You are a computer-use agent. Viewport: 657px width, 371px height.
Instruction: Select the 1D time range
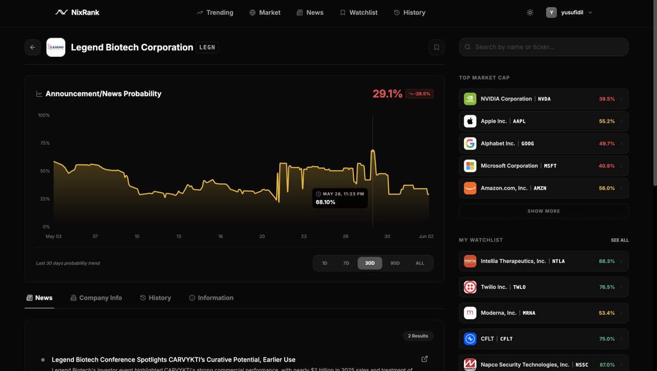click(x=325, y=263)
